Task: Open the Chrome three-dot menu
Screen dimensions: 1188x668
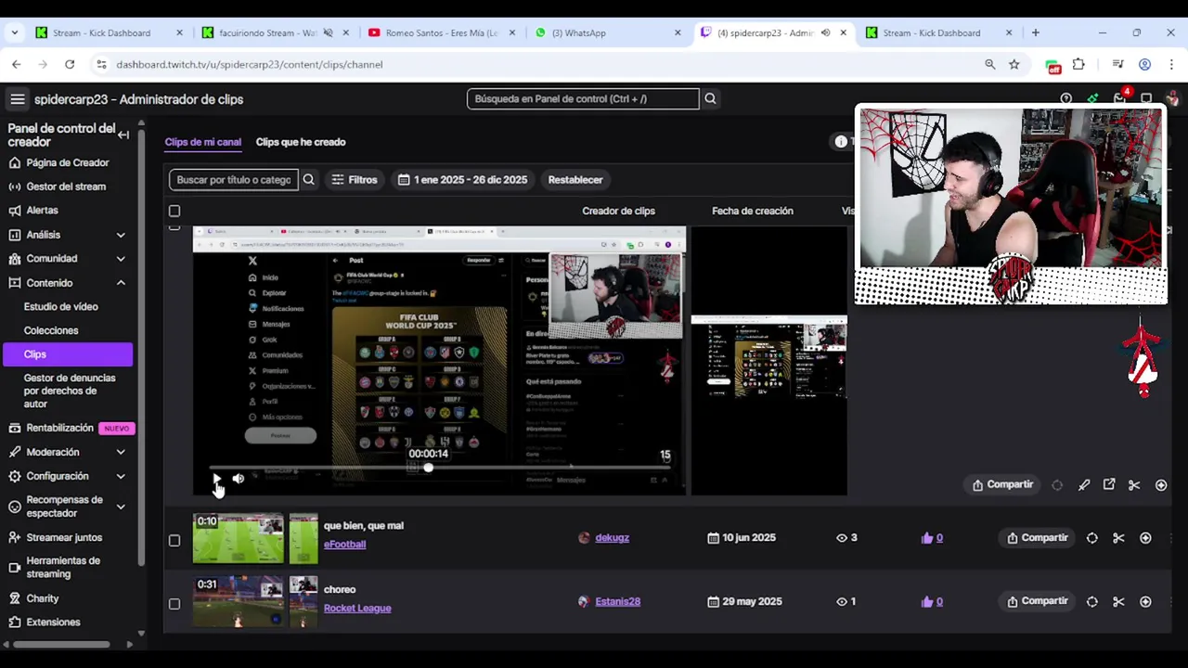Action: 1170,64
